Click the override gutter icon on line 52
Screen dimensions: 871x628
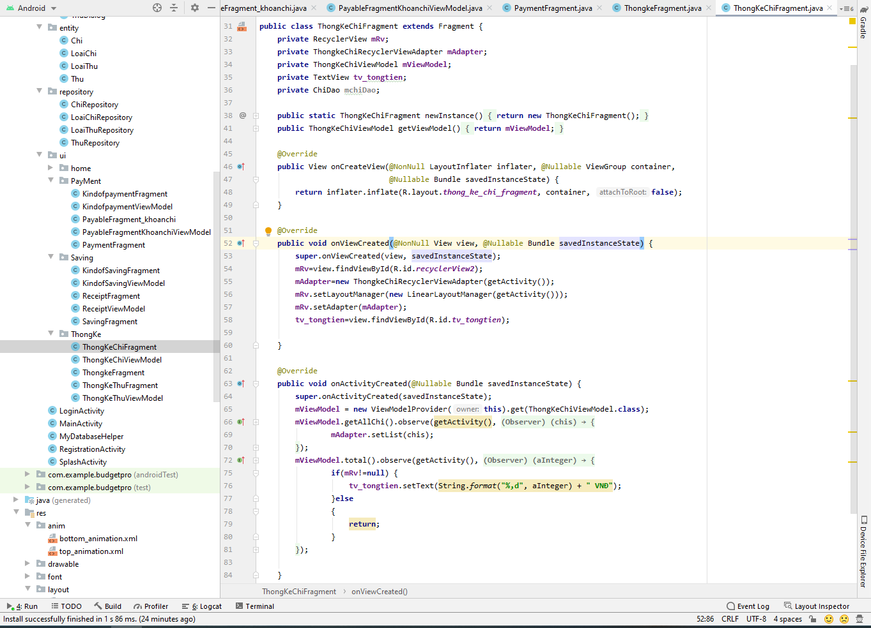(241, 243)
